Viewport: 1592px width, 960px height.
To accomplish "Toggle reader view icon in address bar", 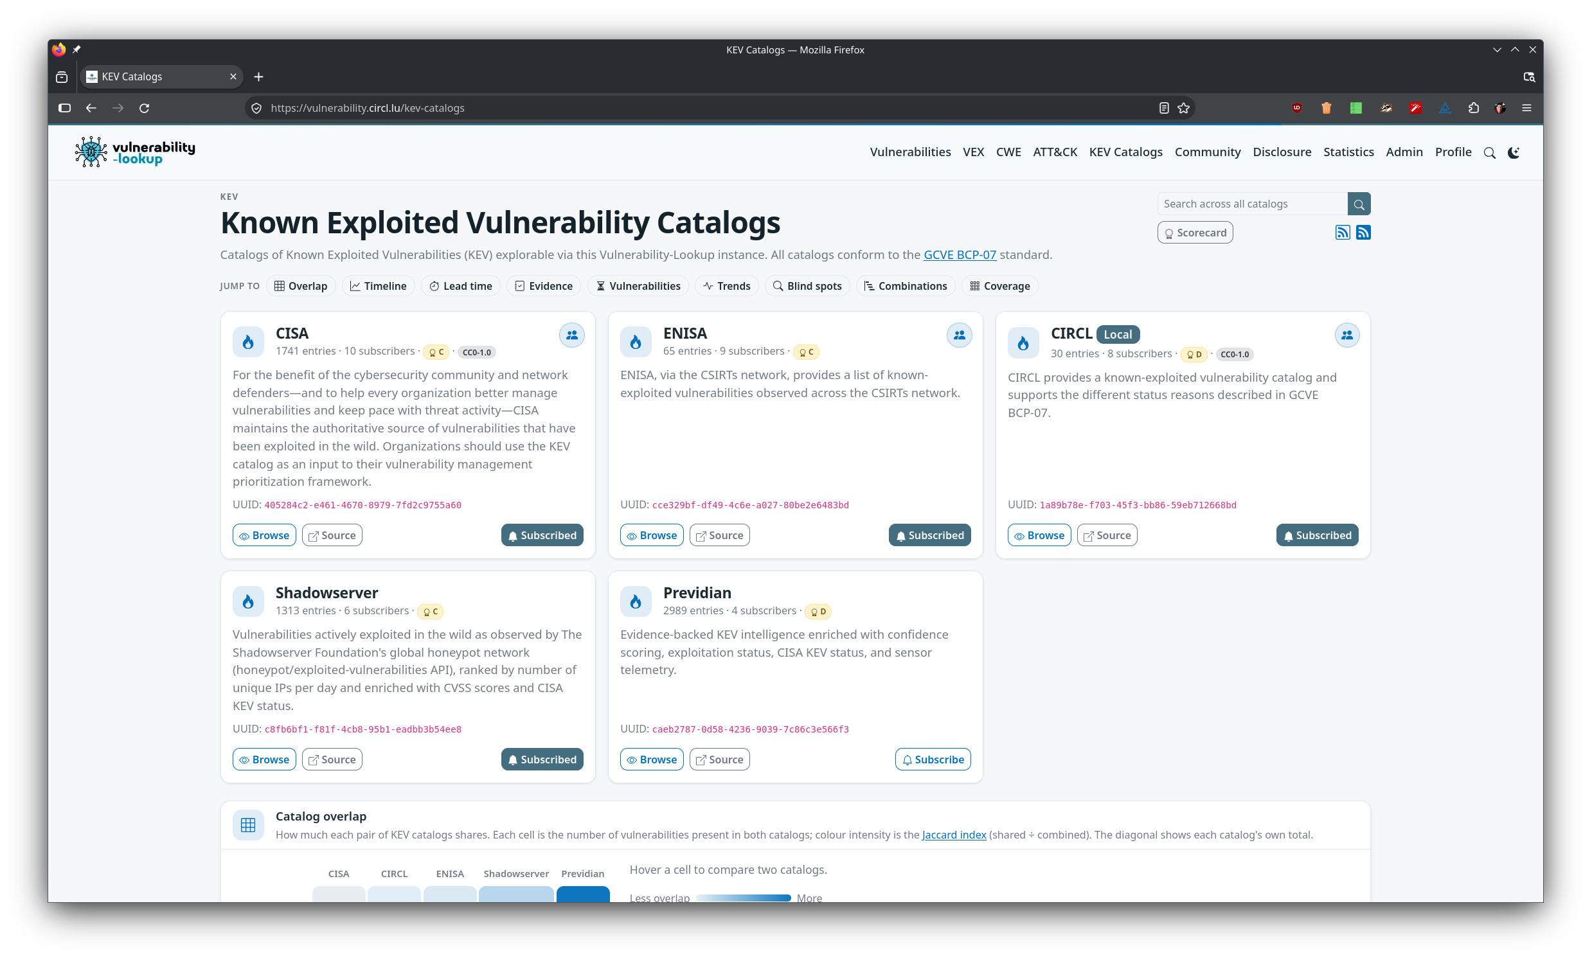I will coord(1164,108).
